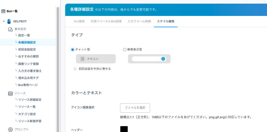267x132 pixels.
Task: Click the ファイルを選択 button
Action: click(x=135, y=108)
